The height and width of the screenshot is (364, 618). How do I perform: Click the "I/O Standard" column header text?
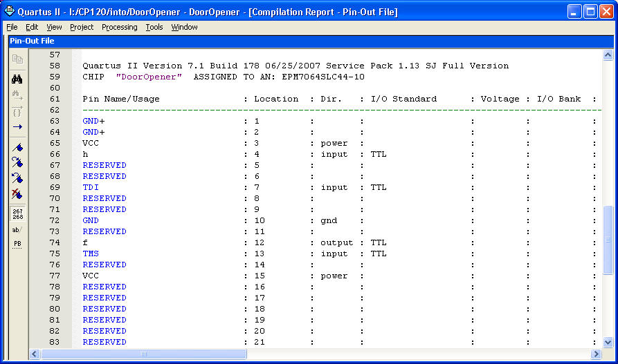point(403,99)
